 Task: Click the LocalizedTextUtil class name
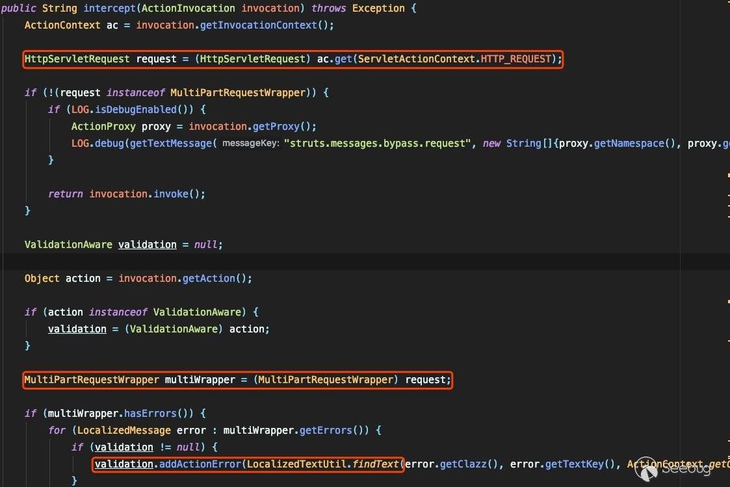[296, 464]
